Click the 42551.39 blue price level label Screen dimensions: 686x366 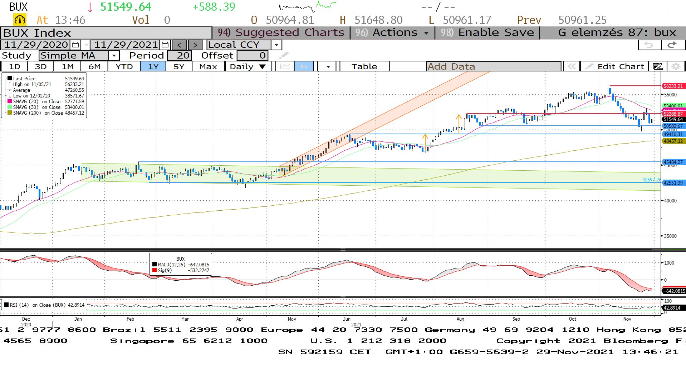pos(673,183)
